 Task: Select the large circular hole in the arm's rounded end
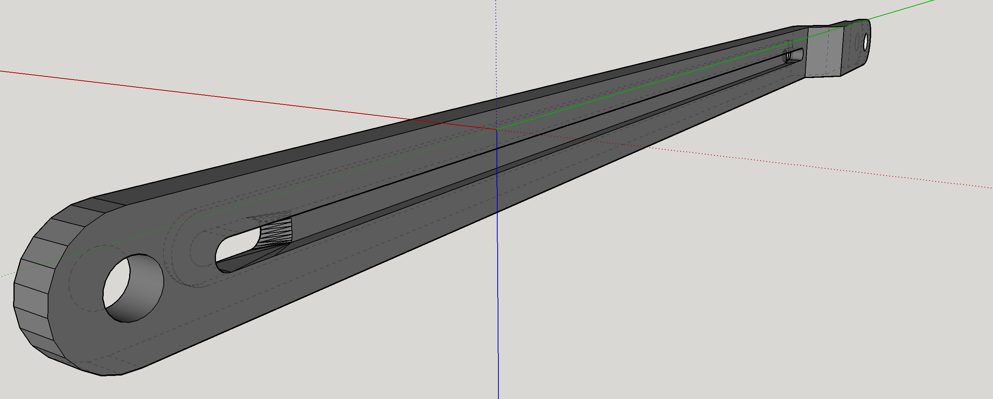click(133, 288)
